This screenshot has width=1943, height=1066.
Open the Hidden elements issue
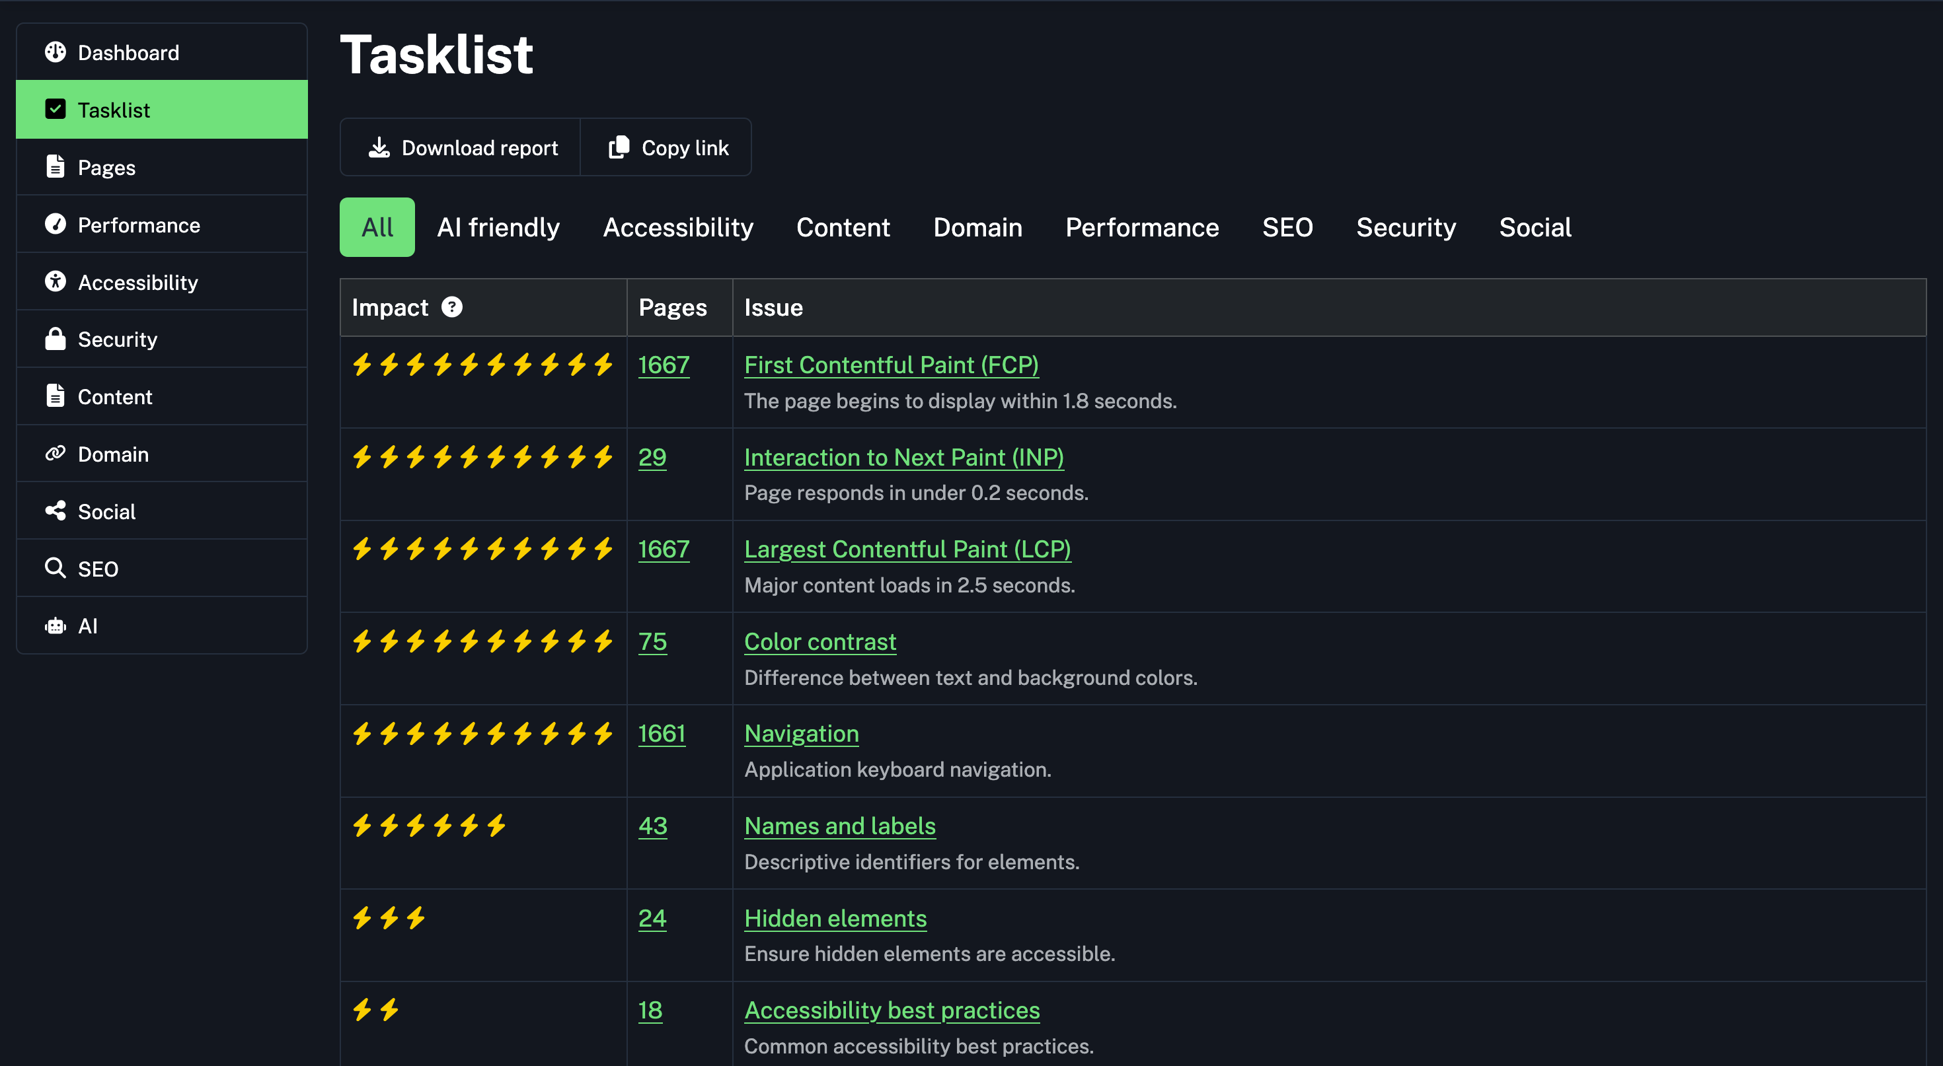(835, 917)
